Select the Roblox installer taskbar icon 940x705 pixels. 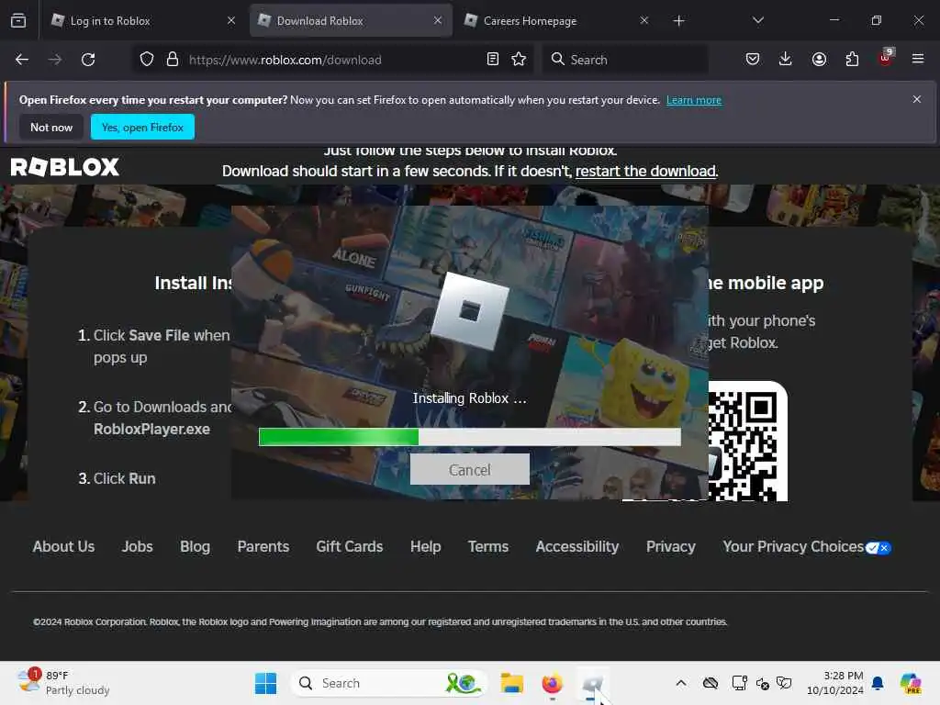click(x=592, y=683)
